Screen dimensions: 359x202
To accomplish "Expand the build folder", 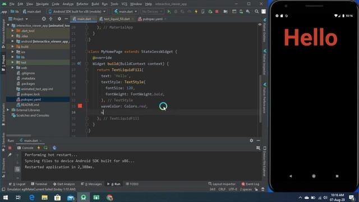I will coord(12,47).
